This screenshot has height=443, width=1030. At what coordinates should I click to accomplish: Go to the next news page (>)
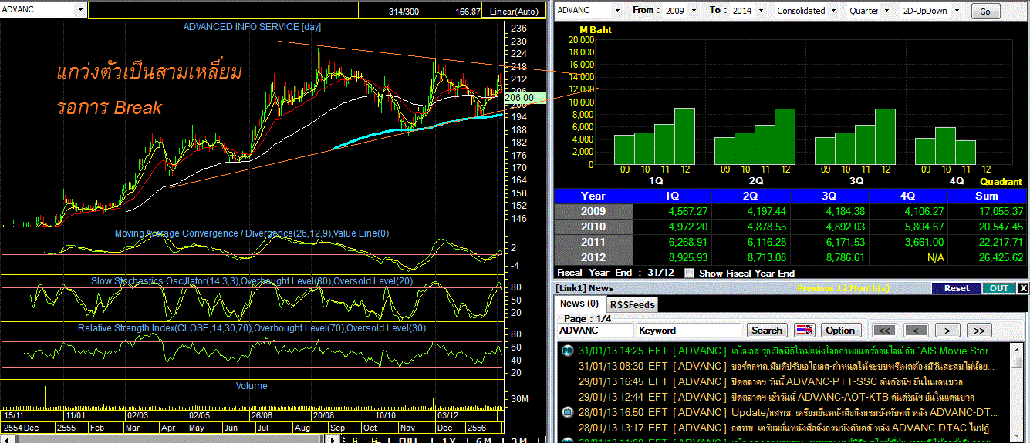click(947, 331)
